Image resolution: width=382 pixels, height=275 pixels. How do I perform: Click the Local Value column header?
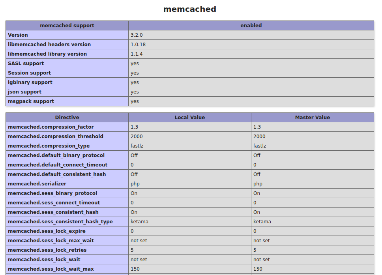[x=190, y=118]
